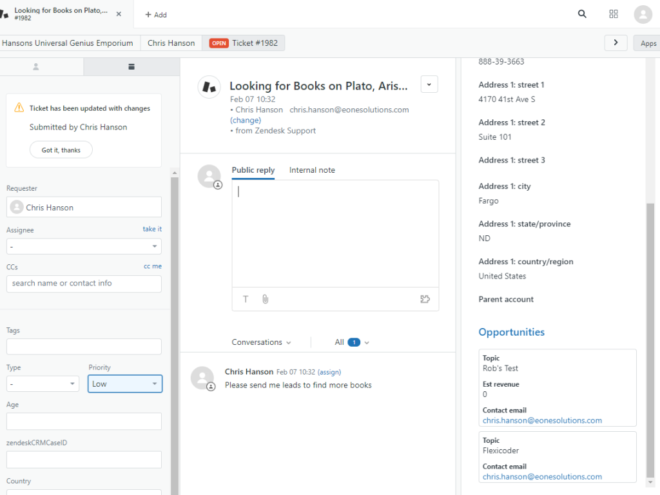Screen dimensions: 660x495
Task: Click the take it link
Action: (x=152, y=229)
